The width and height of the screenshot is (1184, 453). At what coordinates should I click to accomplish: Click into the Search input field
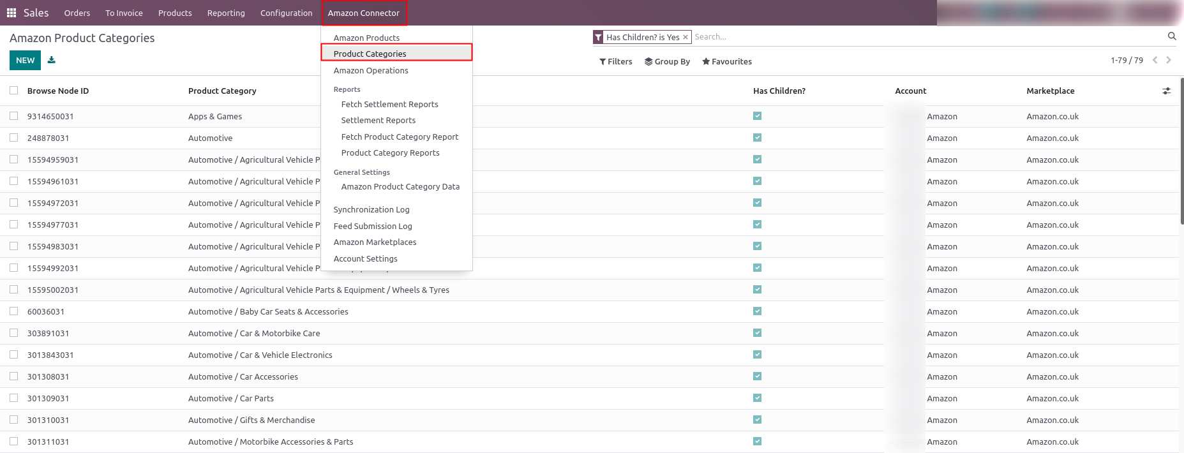929,37
